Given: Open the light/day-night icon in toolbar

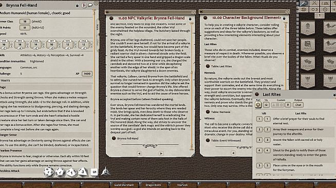Looking at the screenshot, I should coord(314,9).
